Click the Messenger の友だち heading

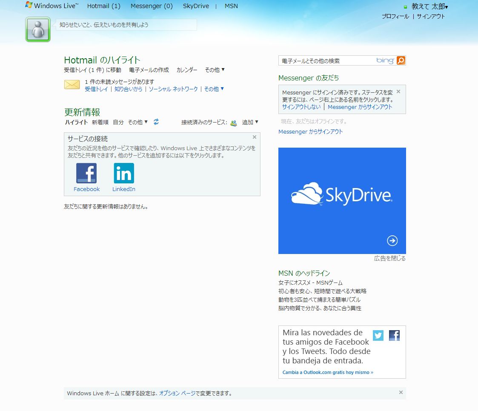click(x=309, y=78)
